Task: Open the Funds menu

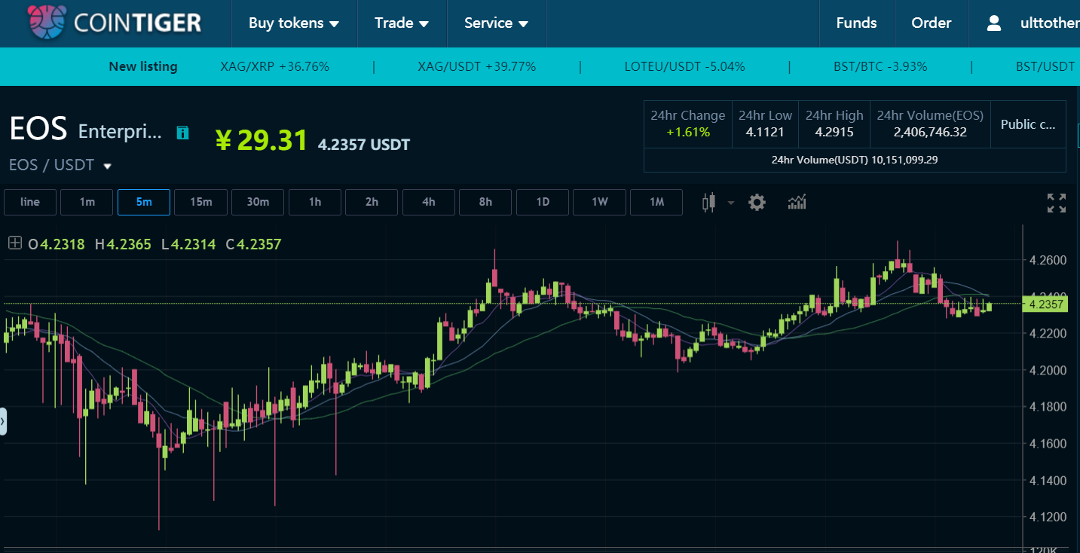Action: click(x=856, y=23)
